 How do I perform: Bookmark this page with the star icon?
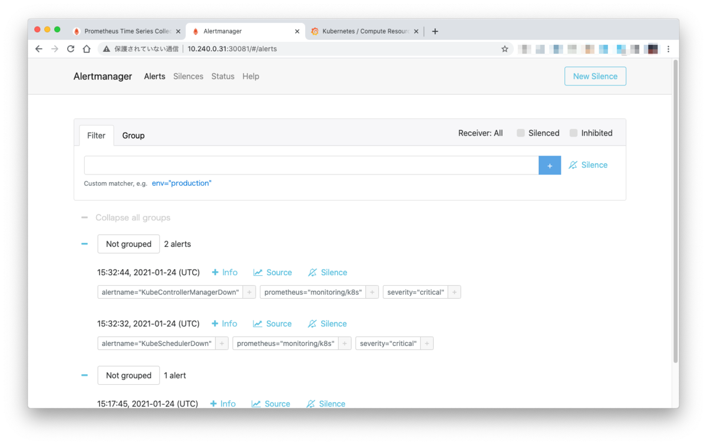click(x=505, y=49)
